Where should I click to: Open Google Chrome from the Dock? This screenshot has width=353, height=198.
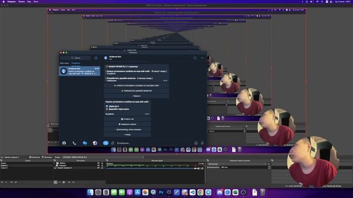tap(200, 193)
